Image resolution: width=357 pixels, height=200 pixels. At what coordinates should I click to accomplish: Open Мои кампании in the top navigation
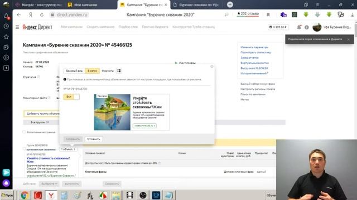click(x=71, y=27)
